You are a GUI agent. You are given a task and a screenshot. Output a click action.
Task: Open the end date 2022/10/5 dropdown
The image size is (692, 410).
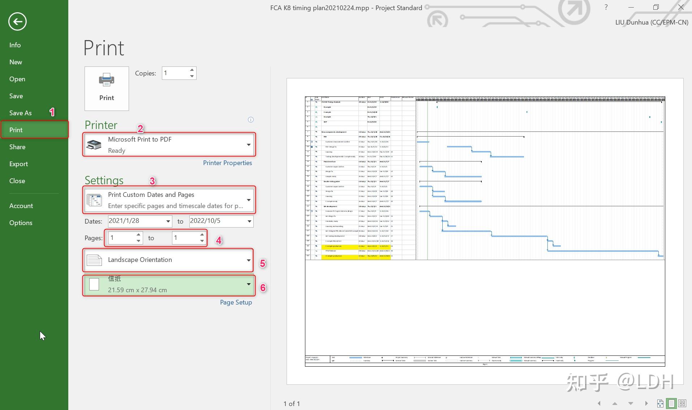[249, 221]
